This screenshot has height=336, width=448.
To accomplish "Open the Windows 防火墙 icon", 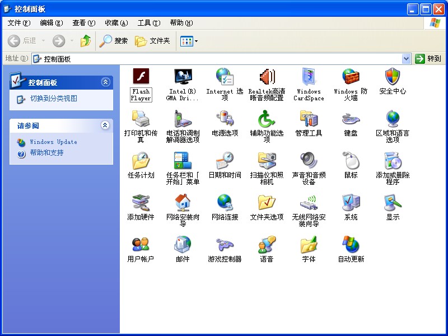I will tap(351, 77).
